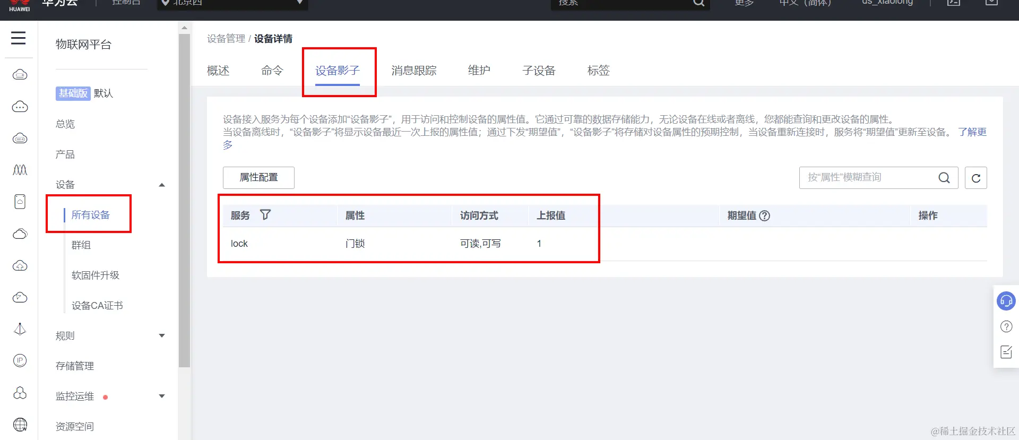Switch to the 命令 tab
Screen dimensions: 1019x440
point(272,71)
